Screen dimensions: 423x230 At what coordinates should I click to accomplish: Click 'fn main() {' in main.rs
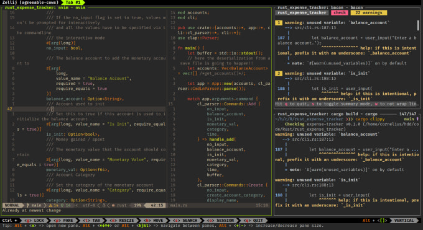191,48
